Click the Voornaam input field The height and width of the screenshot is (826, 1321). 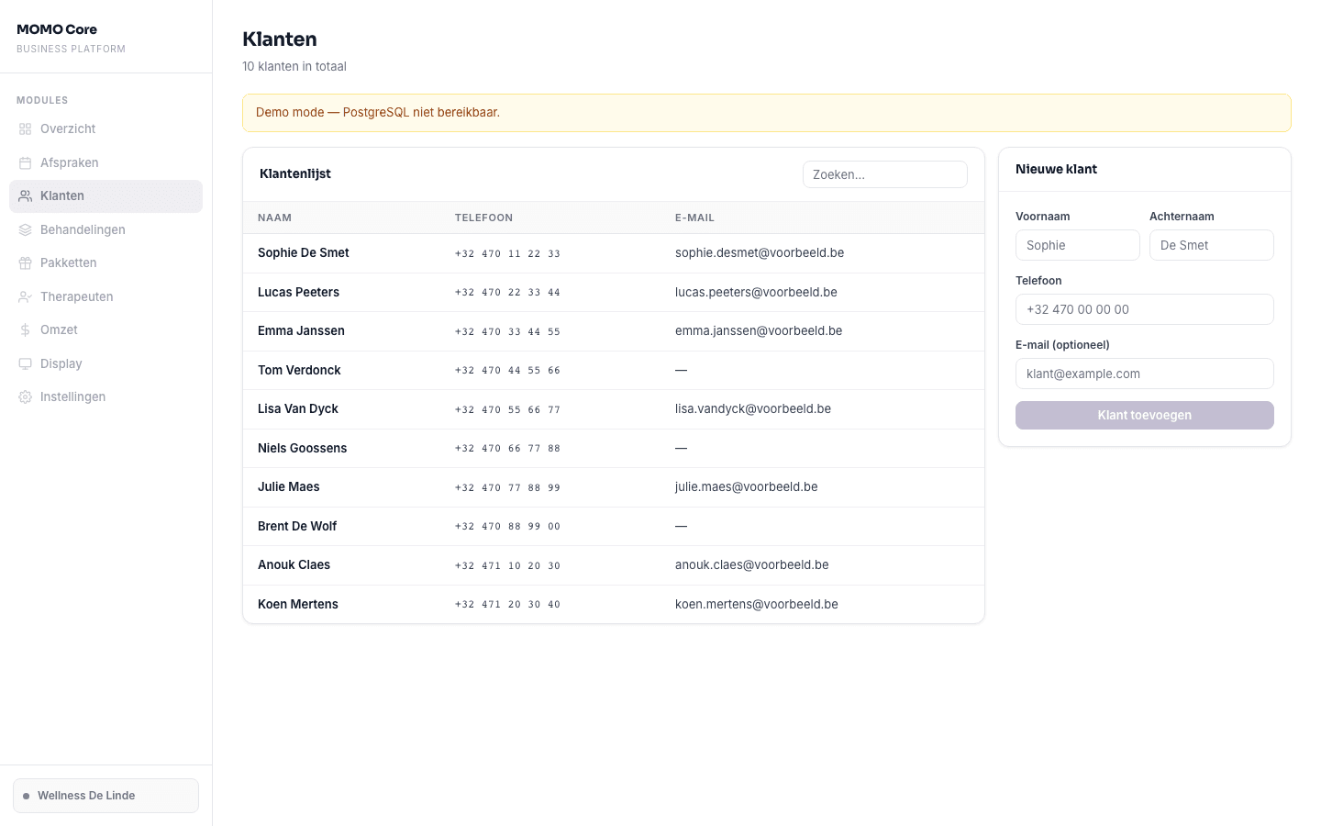1077,245
